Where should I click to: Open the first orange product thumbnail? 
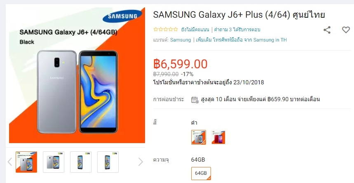[26, 162]
